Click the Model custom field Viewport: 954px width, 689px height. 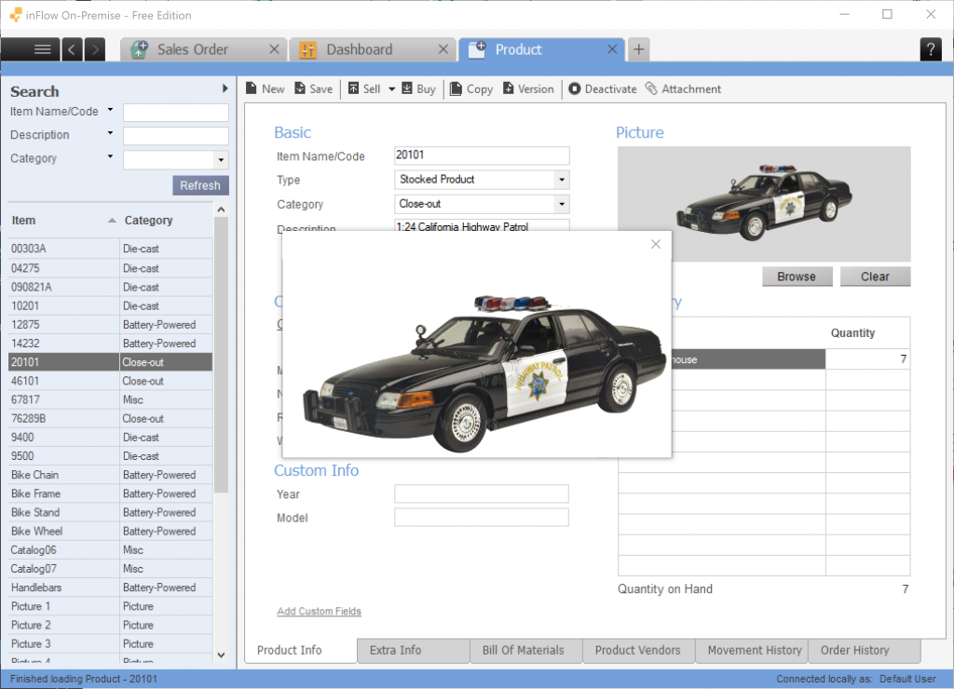pos(482,518)
